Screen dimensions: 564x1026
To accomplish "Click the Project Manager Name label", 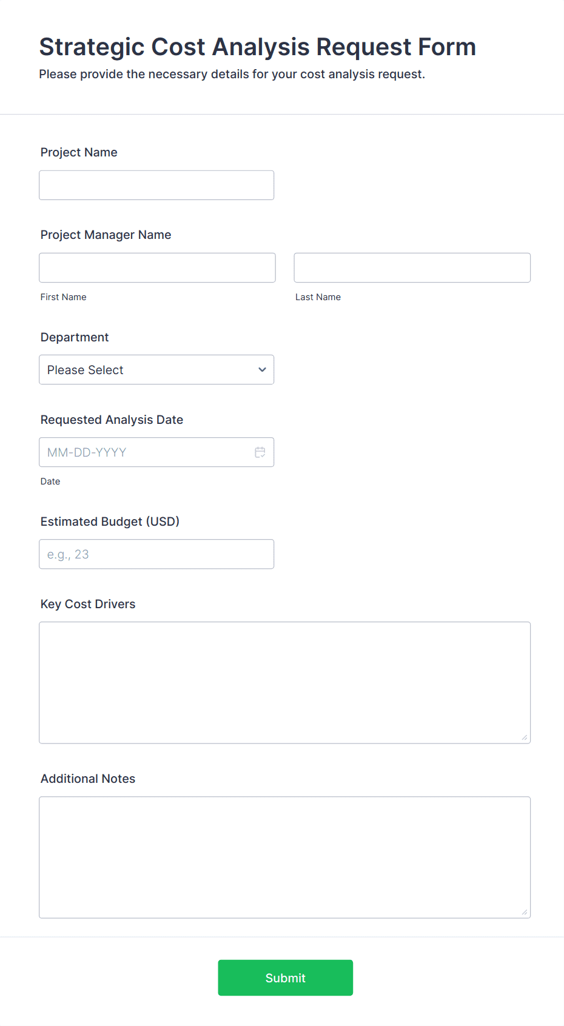I will [x=106, y=235].
